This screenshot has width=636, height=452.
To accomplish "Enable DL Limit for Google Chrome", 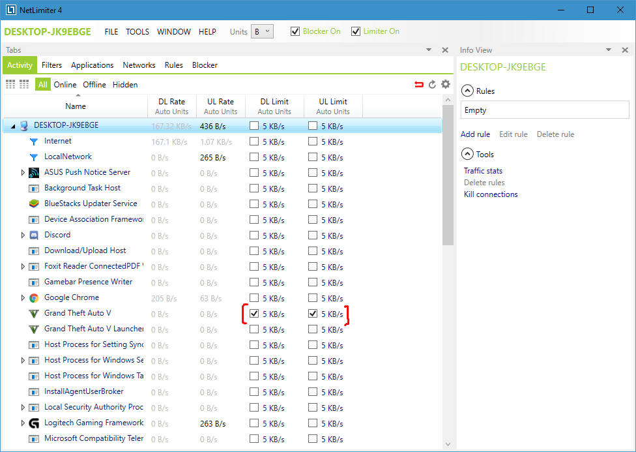I will (x=254, y=297).
